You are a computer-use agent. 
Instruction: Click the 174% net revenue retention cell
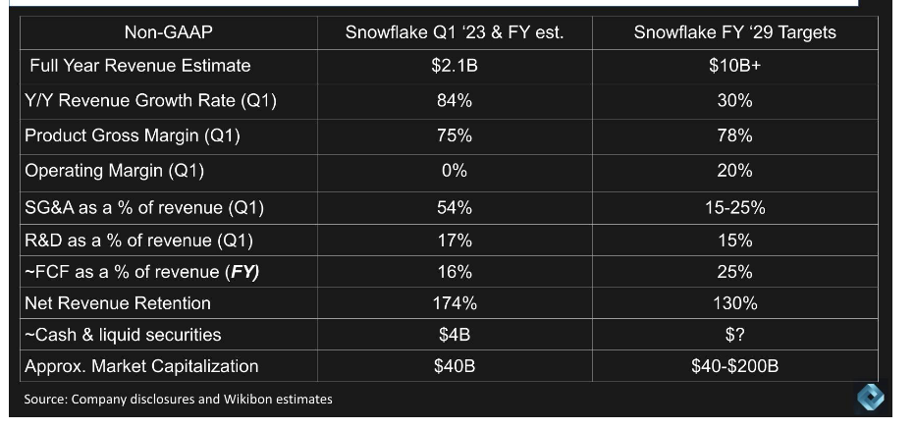click(455, 303)
